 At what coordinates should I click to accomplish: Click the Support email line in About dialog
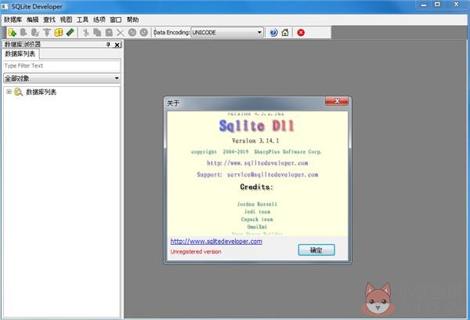(x=258, y=174)
